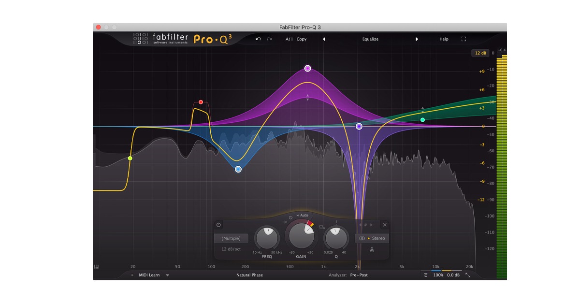Click the undo arrow icon
Viewport: 580px width, 303px height.
258,39
